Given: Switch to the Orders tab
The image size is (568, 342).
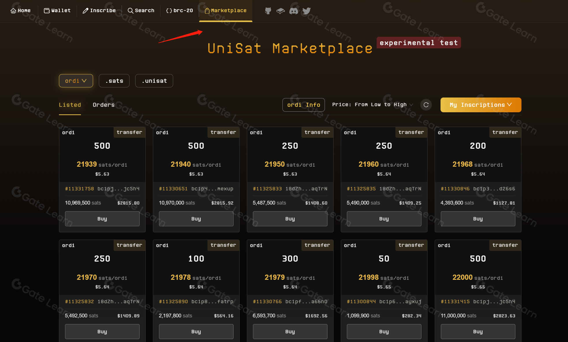Looking at the screenshot, I should 103,105.
